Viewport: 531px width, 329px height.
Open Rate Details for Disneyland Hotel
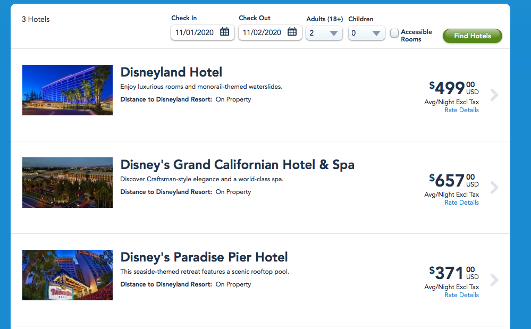[x=461, y=110]
